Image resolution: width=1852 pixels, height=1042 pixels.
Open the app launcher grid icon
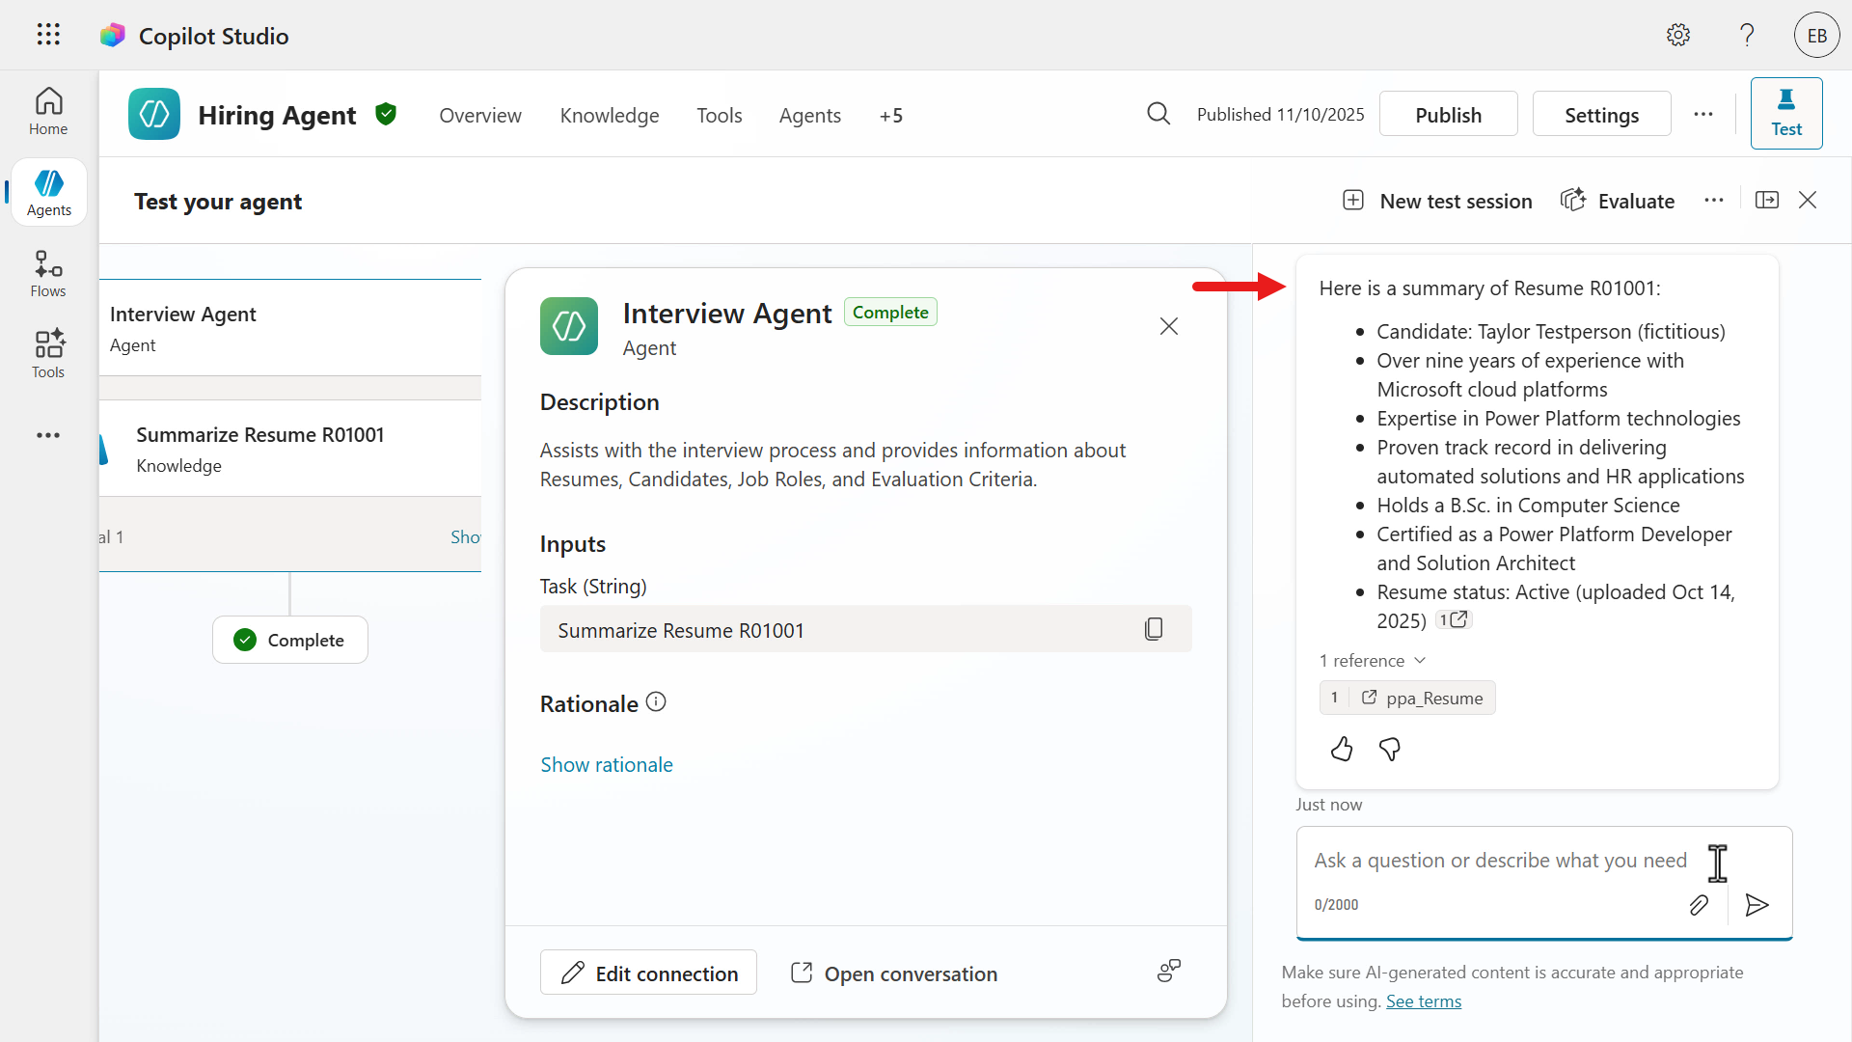click(x=48, y=35)
